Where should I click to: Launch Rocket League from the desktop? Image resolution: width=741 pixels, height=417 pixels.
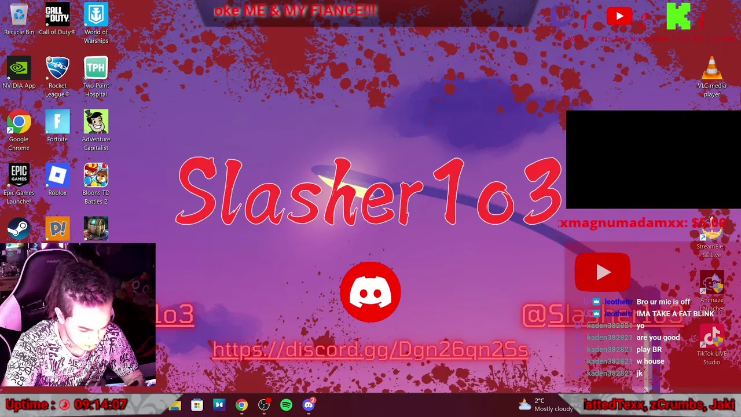tap(57, 77)
